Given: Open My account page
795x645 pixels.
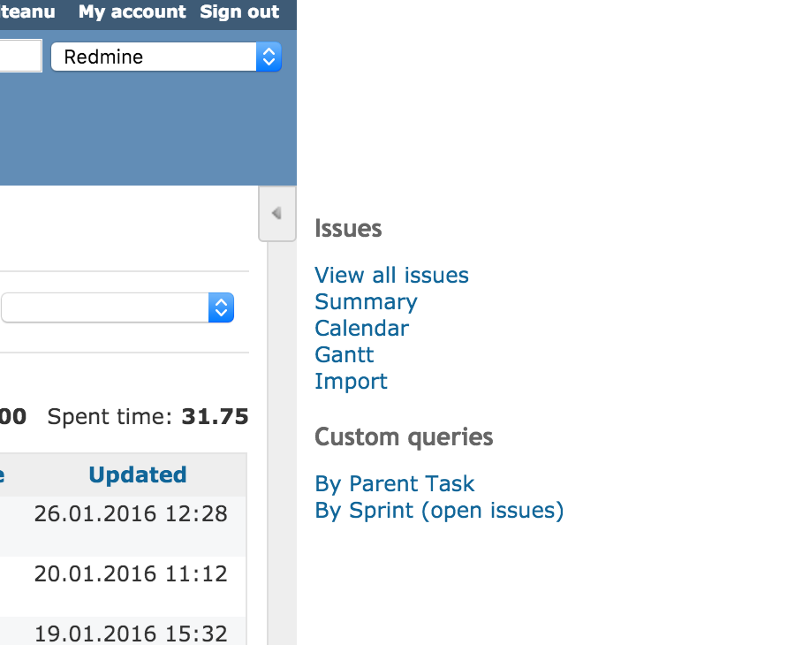Looking at the screenshot, I should [132, 11].
